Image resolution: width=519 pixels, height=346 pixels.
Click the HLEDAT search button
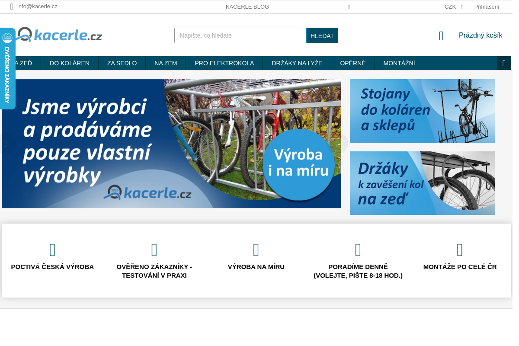click(322, 35)
